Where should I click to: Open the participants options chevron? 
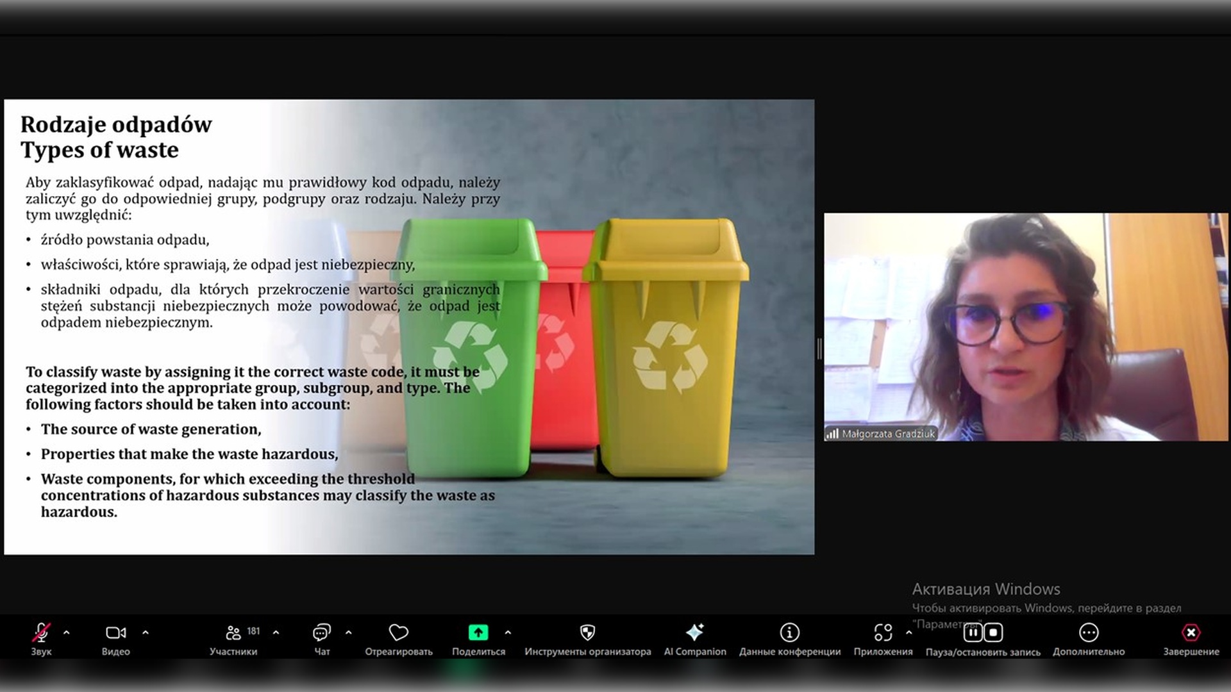point(276,633)
